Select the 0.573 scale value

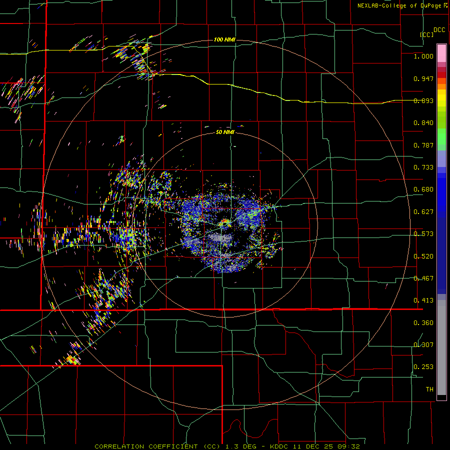coord(423,234)
